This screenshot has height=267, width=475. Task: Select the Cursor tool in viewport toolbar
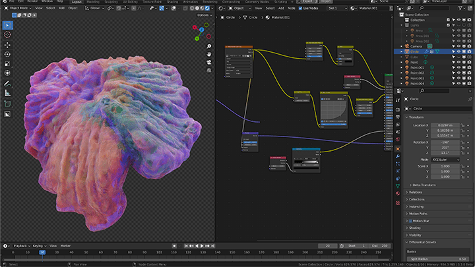(x=7, y=34)
